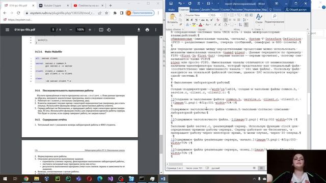Zoom out the PDF with minus button

click(71, 29)
